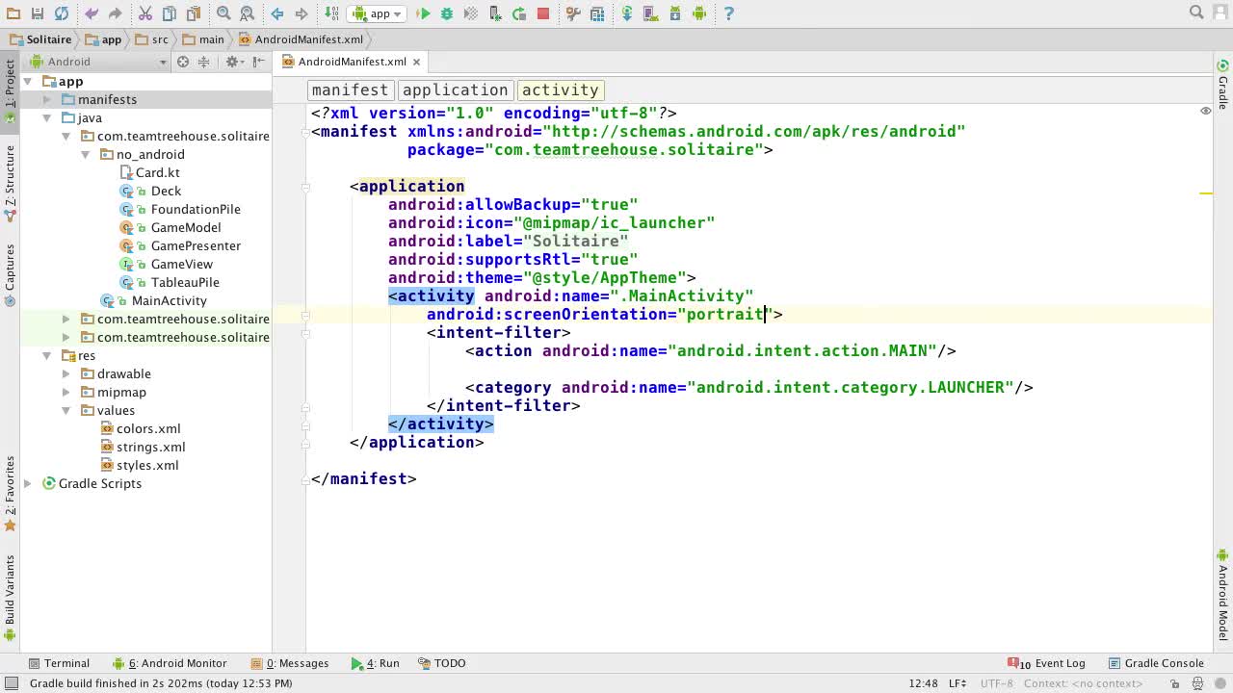Open the Terminal tool window
This screenshot has height=693, width=1233.
(x=59, y=663)
